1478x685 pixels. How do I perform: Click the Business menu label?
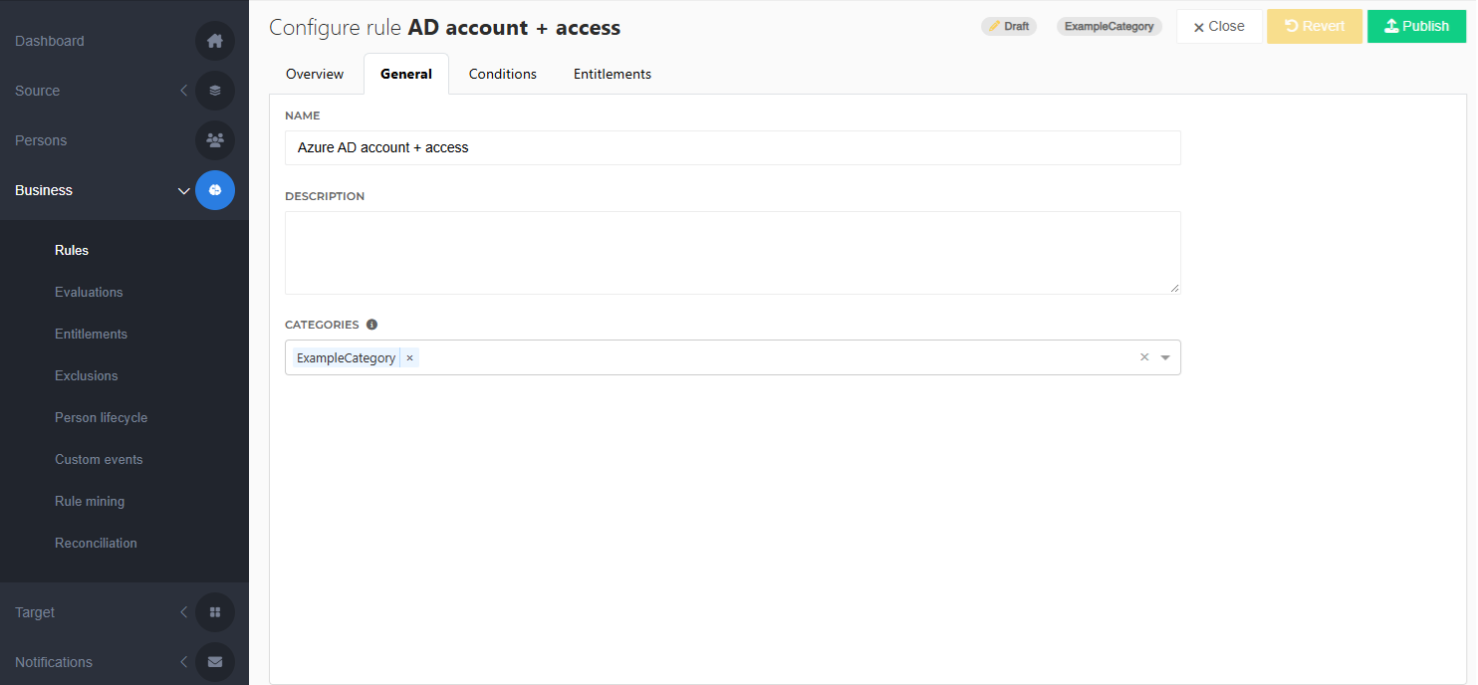(44, 190)
